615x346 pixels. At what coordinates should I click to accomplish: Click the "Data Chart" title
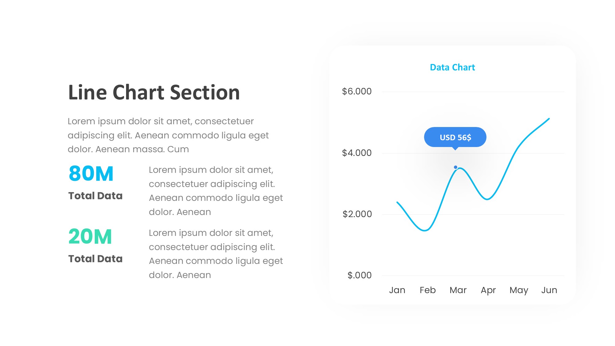452,67
